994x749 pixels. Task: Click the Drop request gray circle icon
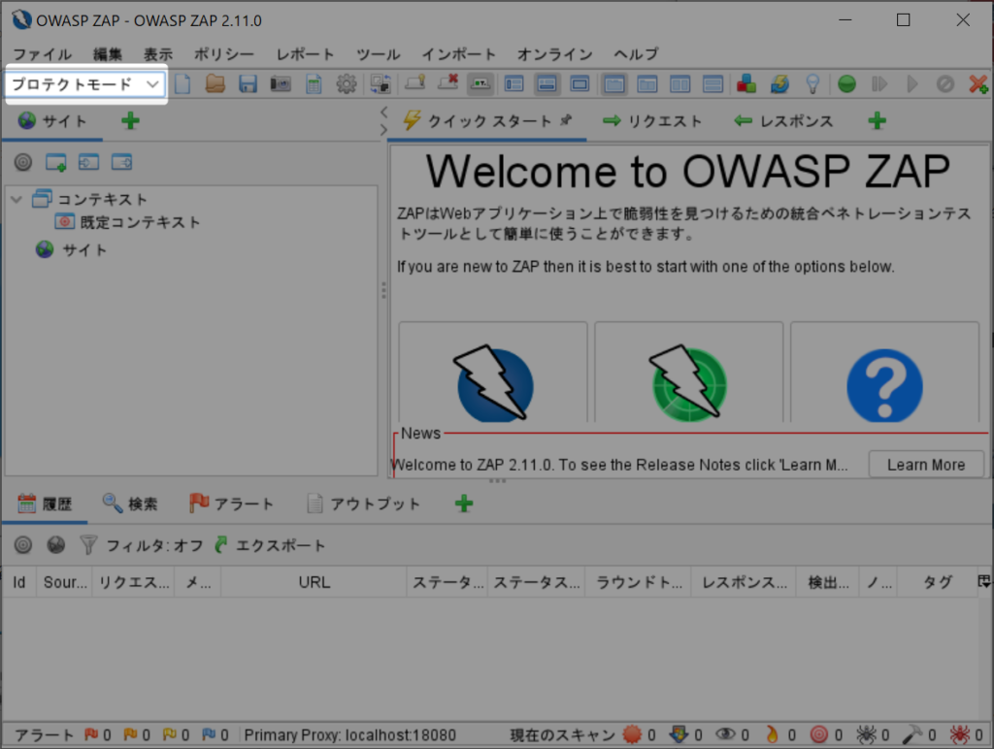point(945,84)
